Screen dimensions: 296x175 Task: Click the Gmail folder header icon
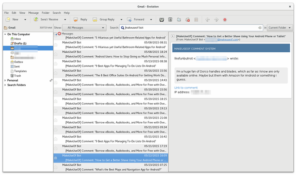point(6,28)
